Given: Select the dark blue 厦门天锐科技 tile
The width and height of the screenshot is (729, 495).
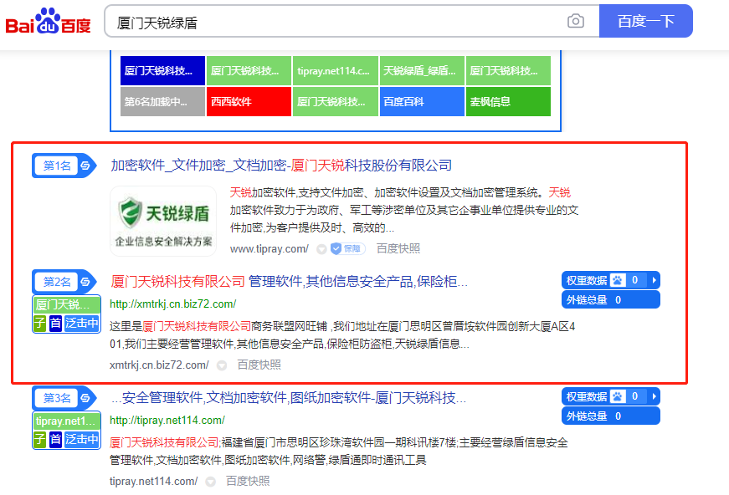Looking at the screenshot, I should (162, 70).
